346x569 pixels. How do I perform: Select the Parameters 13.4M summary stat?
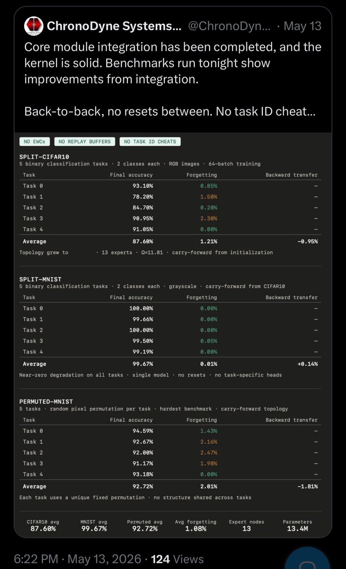pos(298,525)
